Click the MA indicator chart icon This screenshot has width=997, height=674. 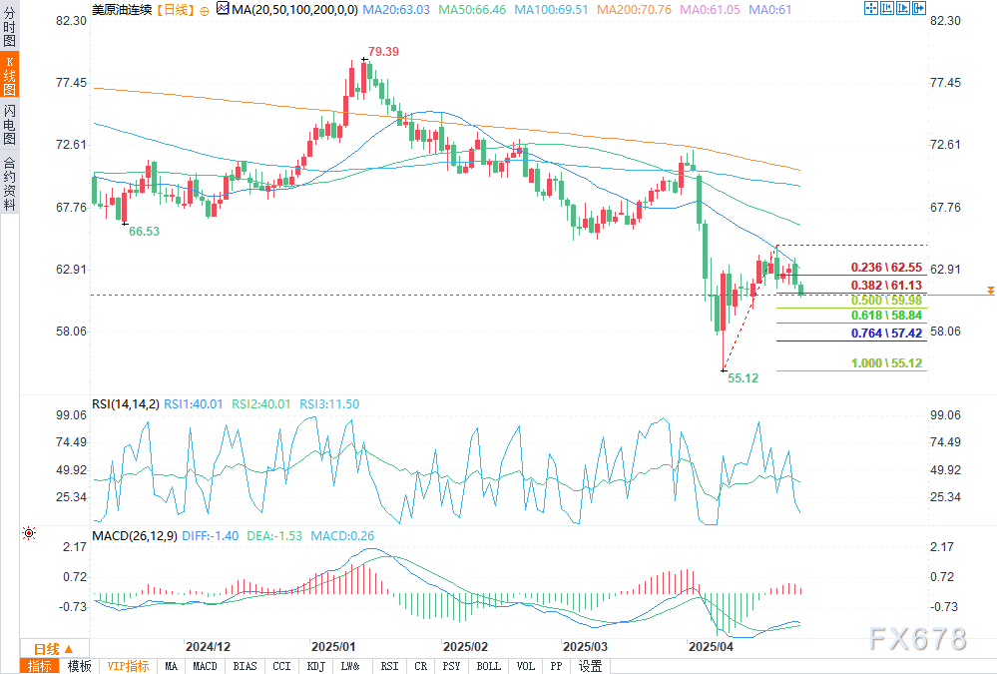(x=222, y=9)
